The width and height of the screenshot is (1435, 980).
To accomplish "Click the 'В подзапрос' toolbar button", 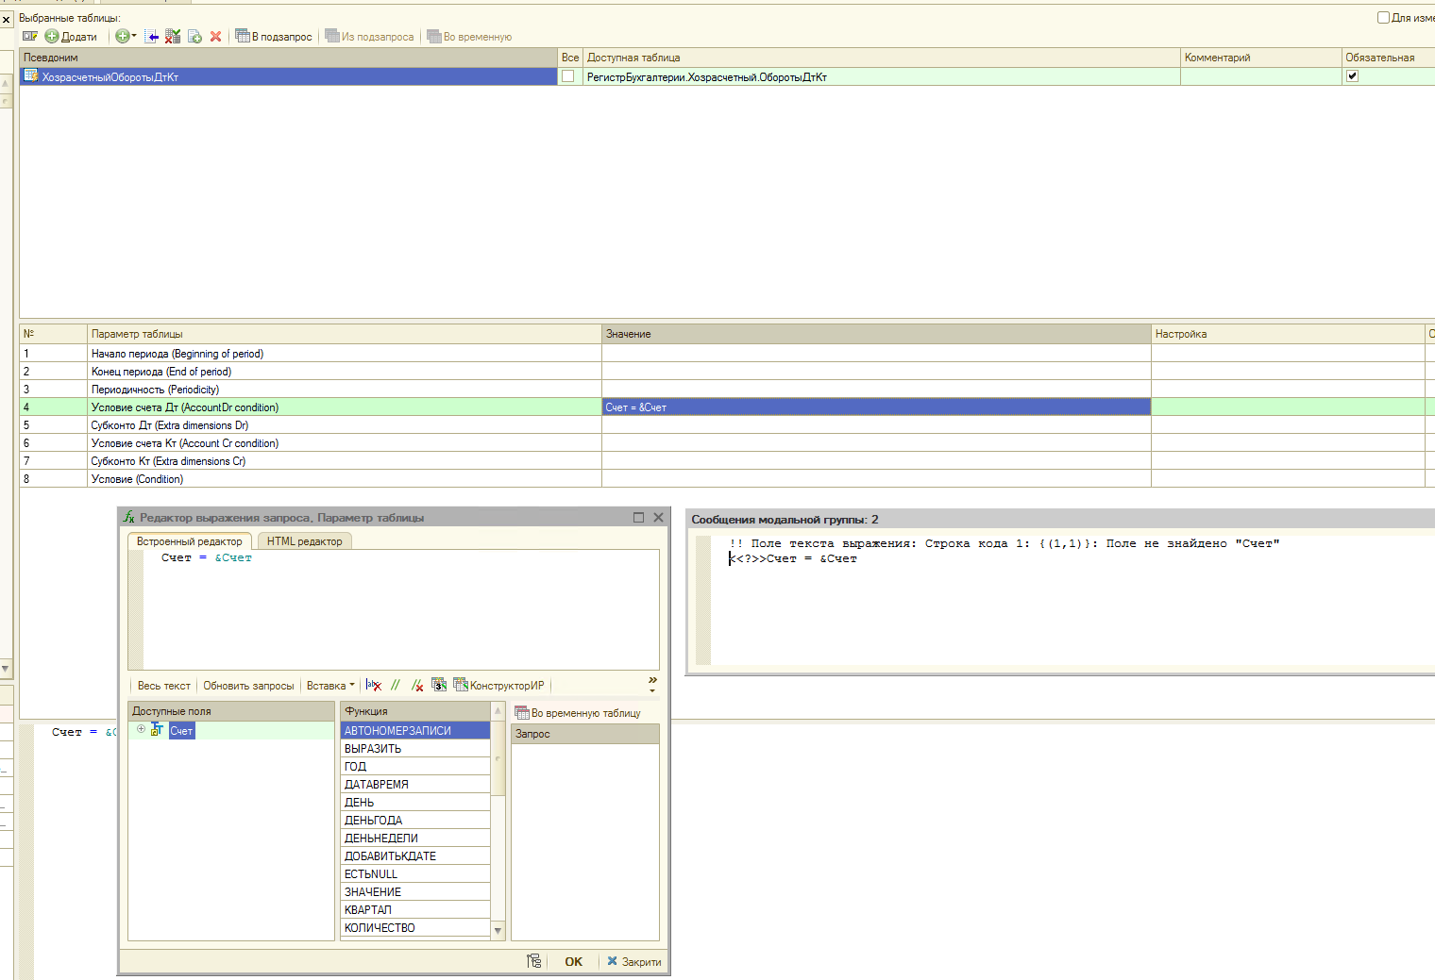I will pyautogui.click(x=274, y=37).
